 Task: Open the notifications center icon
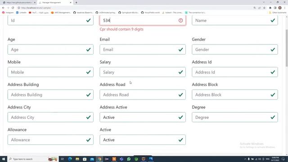point(283,159)
